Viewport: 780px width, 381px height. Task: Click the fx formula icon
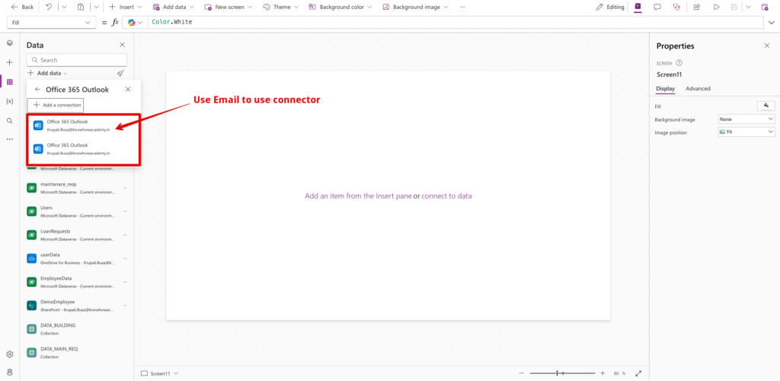tap(115, 23)
